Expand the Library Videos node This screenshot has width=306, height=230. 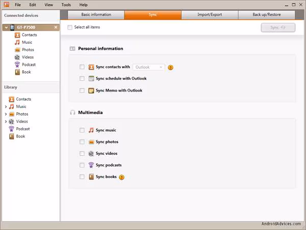(6, 122)
